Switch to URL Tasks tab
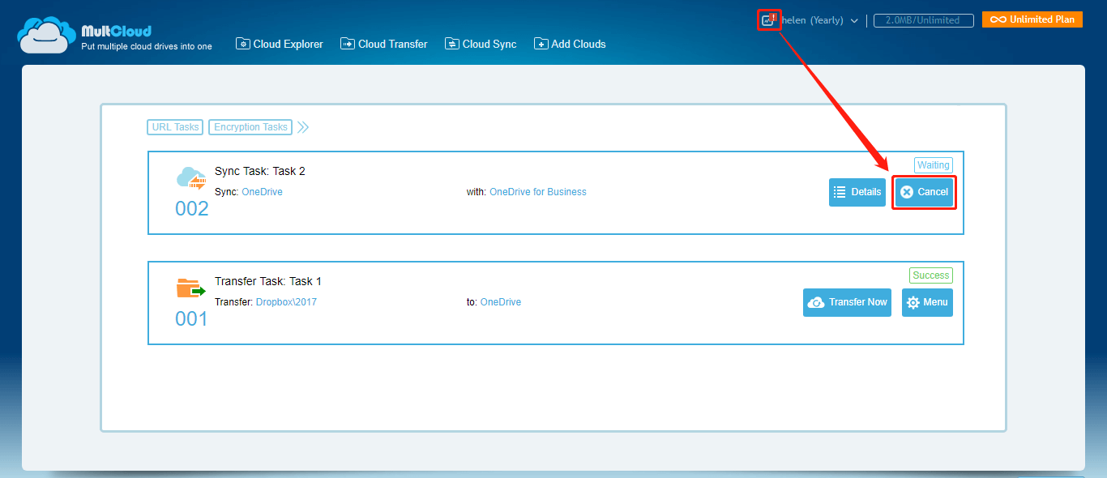 pyautogui.click(x=175, y=127)
